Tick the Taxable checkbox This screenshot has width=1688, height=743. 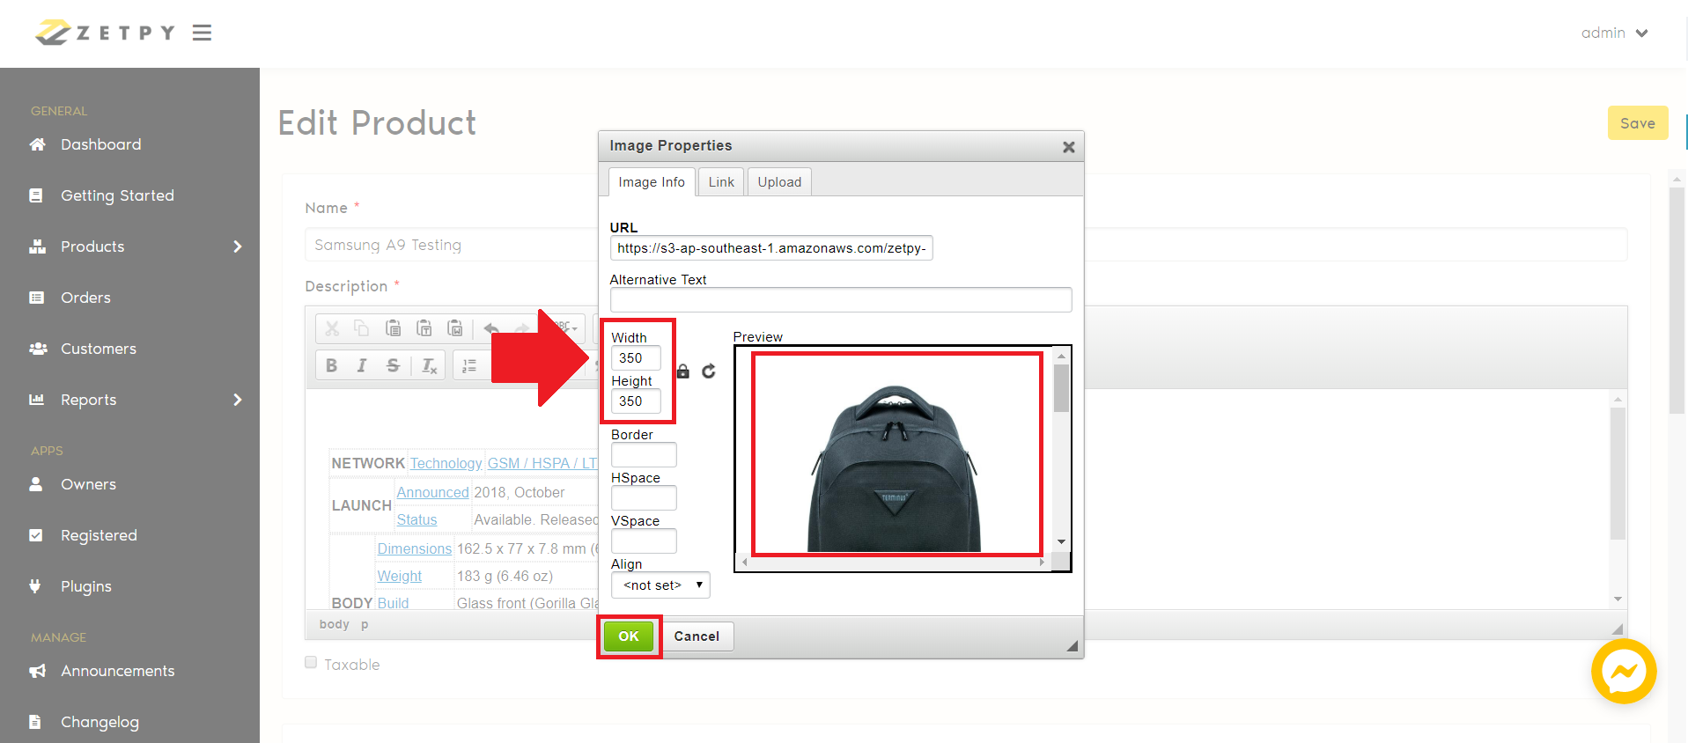311,663
